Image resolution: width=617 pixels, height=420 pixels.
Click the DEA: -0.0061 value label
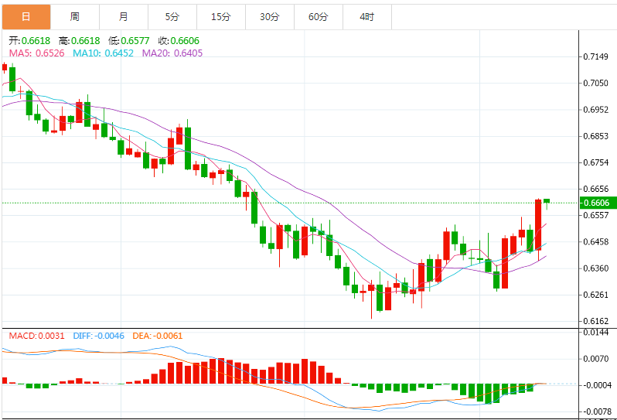[x=158, y=336]
